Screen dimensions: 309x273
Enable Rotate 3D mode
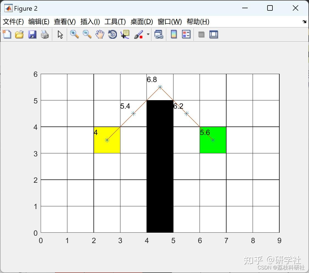point(112,34)
